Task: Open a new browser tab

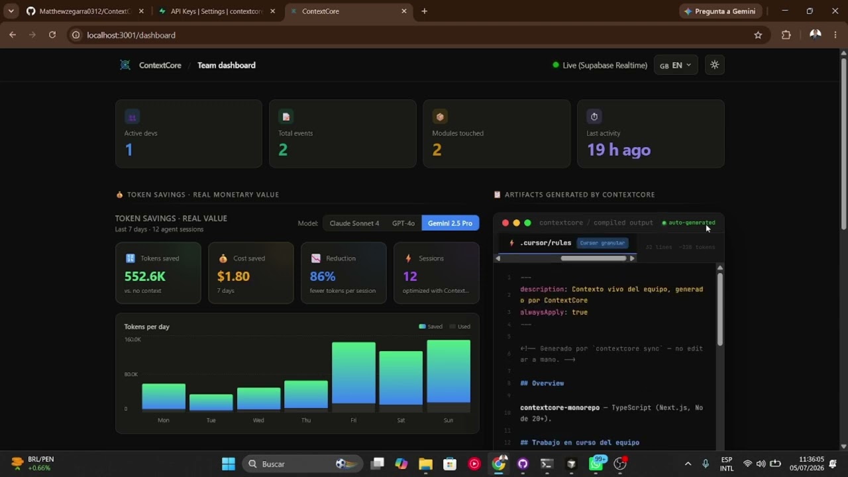Action: pyautogui.click(x=425, y=11)
